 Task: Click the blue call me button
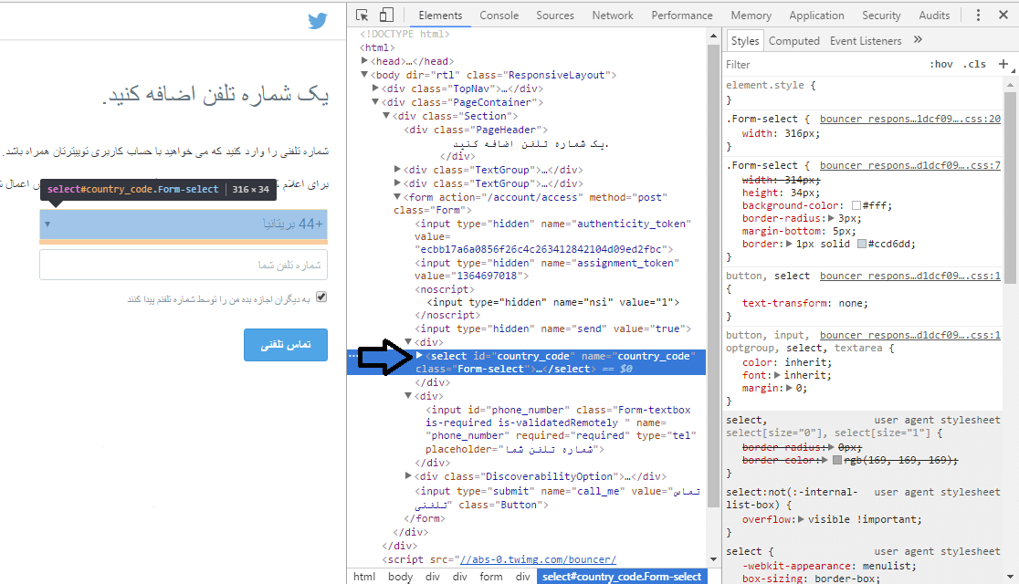[x=285, y=344]
